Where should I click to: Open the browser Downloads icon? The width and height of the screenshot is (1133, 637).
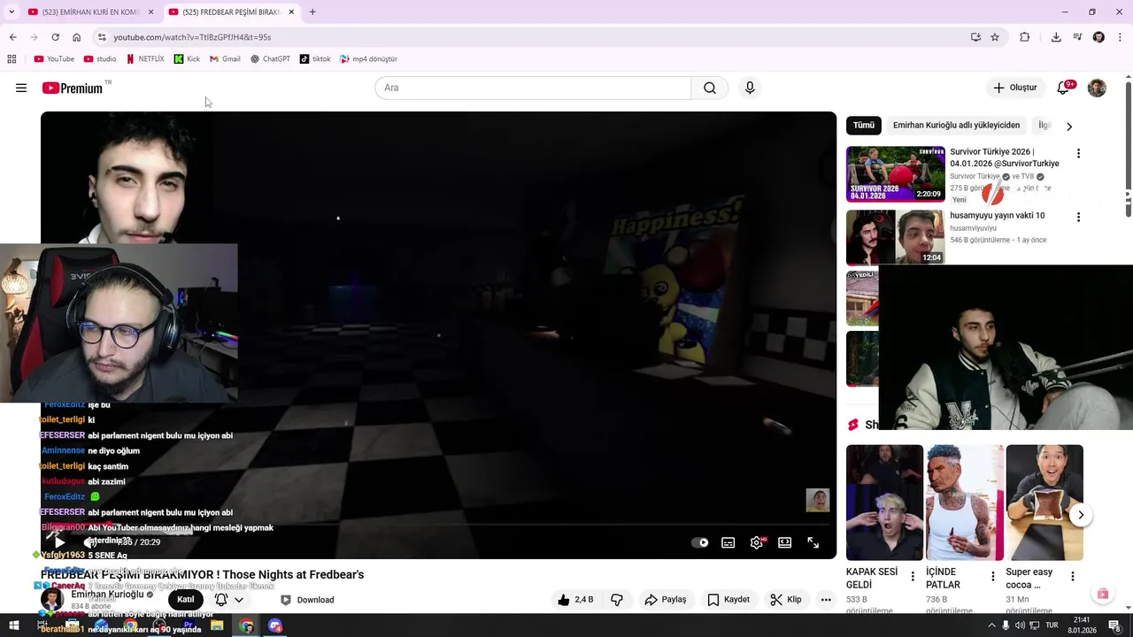[1056, 37]
